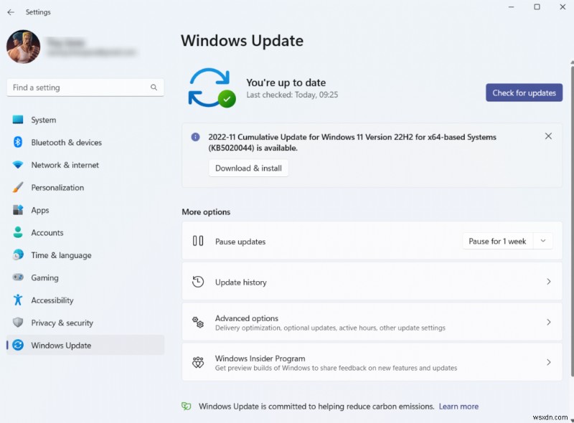
Task: Click Download & install for KB5020044
Action: pos(248,168)
